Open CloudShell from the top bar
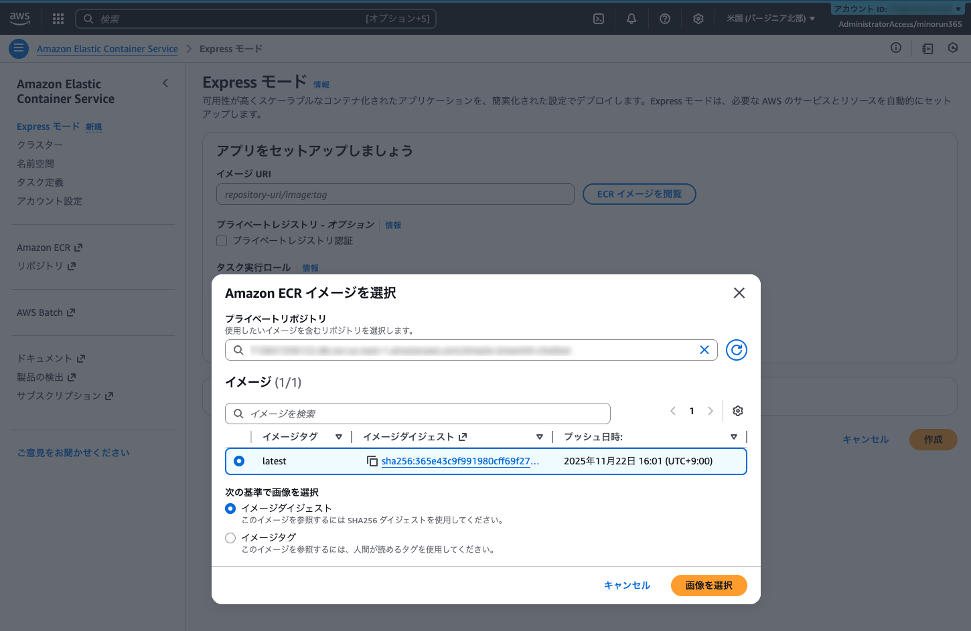The width and height of the screenshot is (971, 631). pyautogui.click(x=598, y=18)
